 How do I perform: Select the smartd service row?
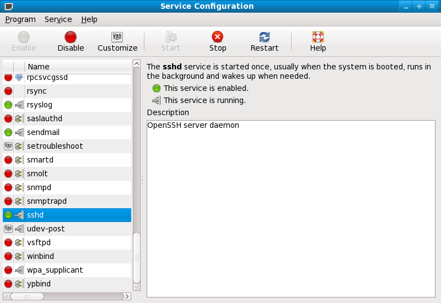tap(40, 160)
